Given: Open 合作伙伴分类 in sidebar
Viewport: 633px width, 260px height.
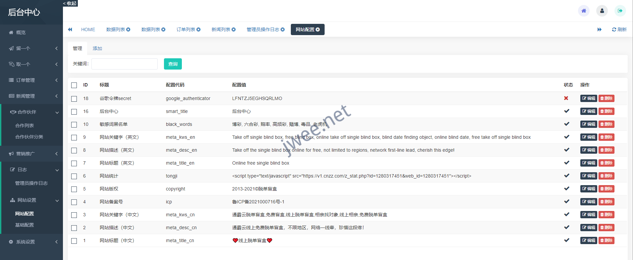Looking at the screenshot, I should pyautogui.click(x=29, y=137).
